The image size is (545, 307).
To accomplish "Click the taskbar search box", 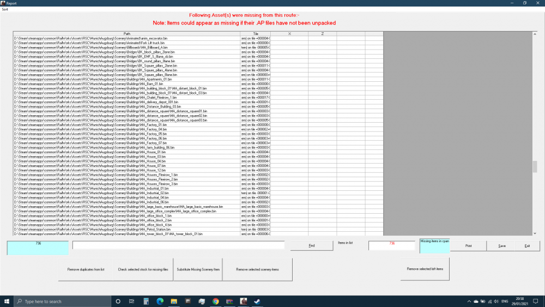I will (63, 302).
